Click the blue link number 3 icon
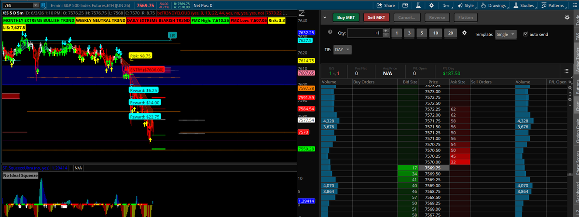The width and height of the screenshot is (579, 217). click(44, 5)
